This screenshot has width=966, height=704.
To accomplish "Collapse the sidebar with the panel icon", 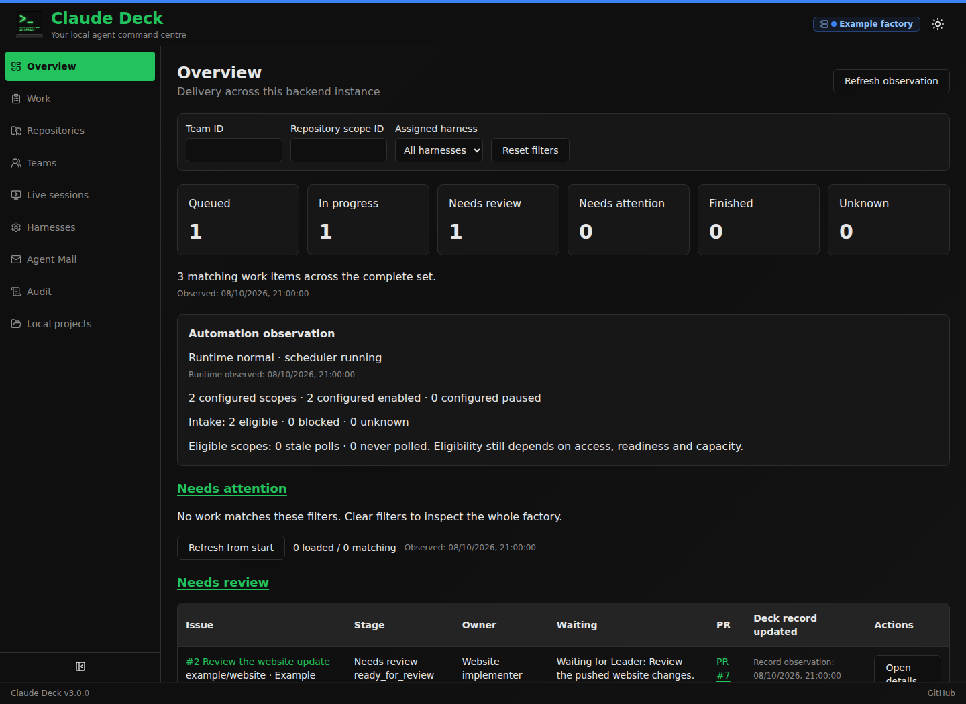I will click(x=80, y=666).
